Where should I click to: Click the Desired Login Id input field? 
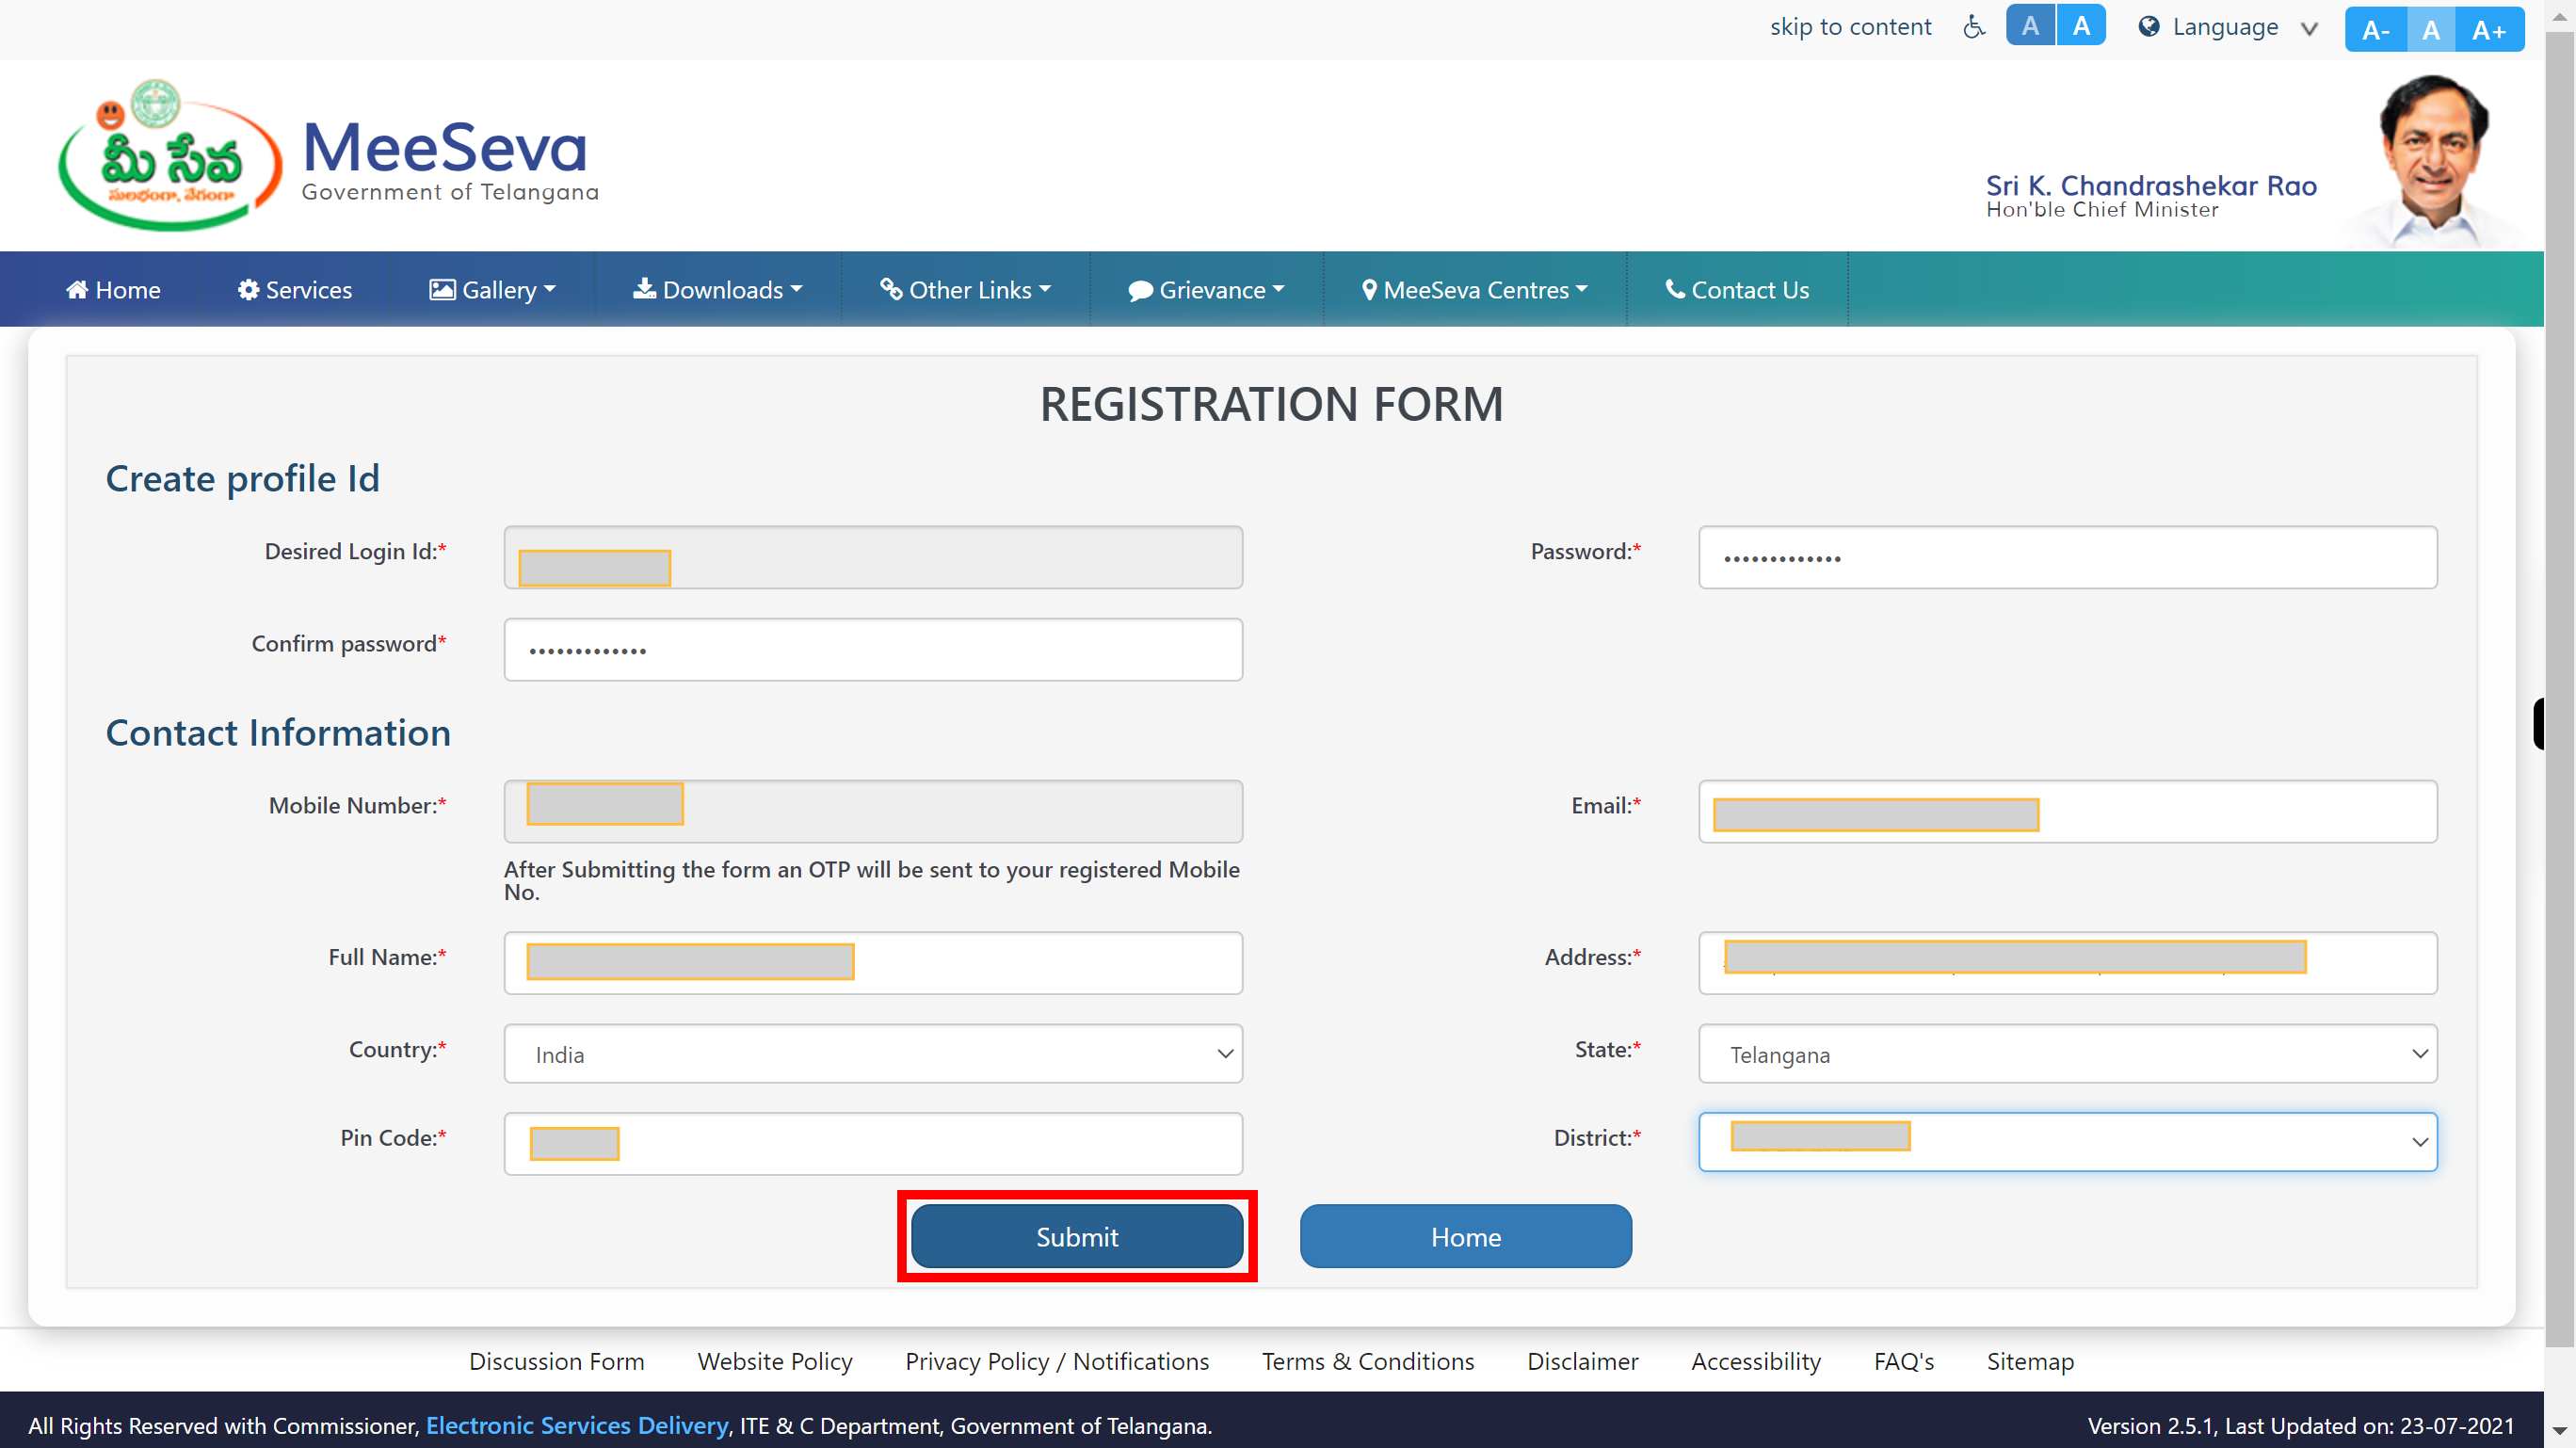(872, 555)
